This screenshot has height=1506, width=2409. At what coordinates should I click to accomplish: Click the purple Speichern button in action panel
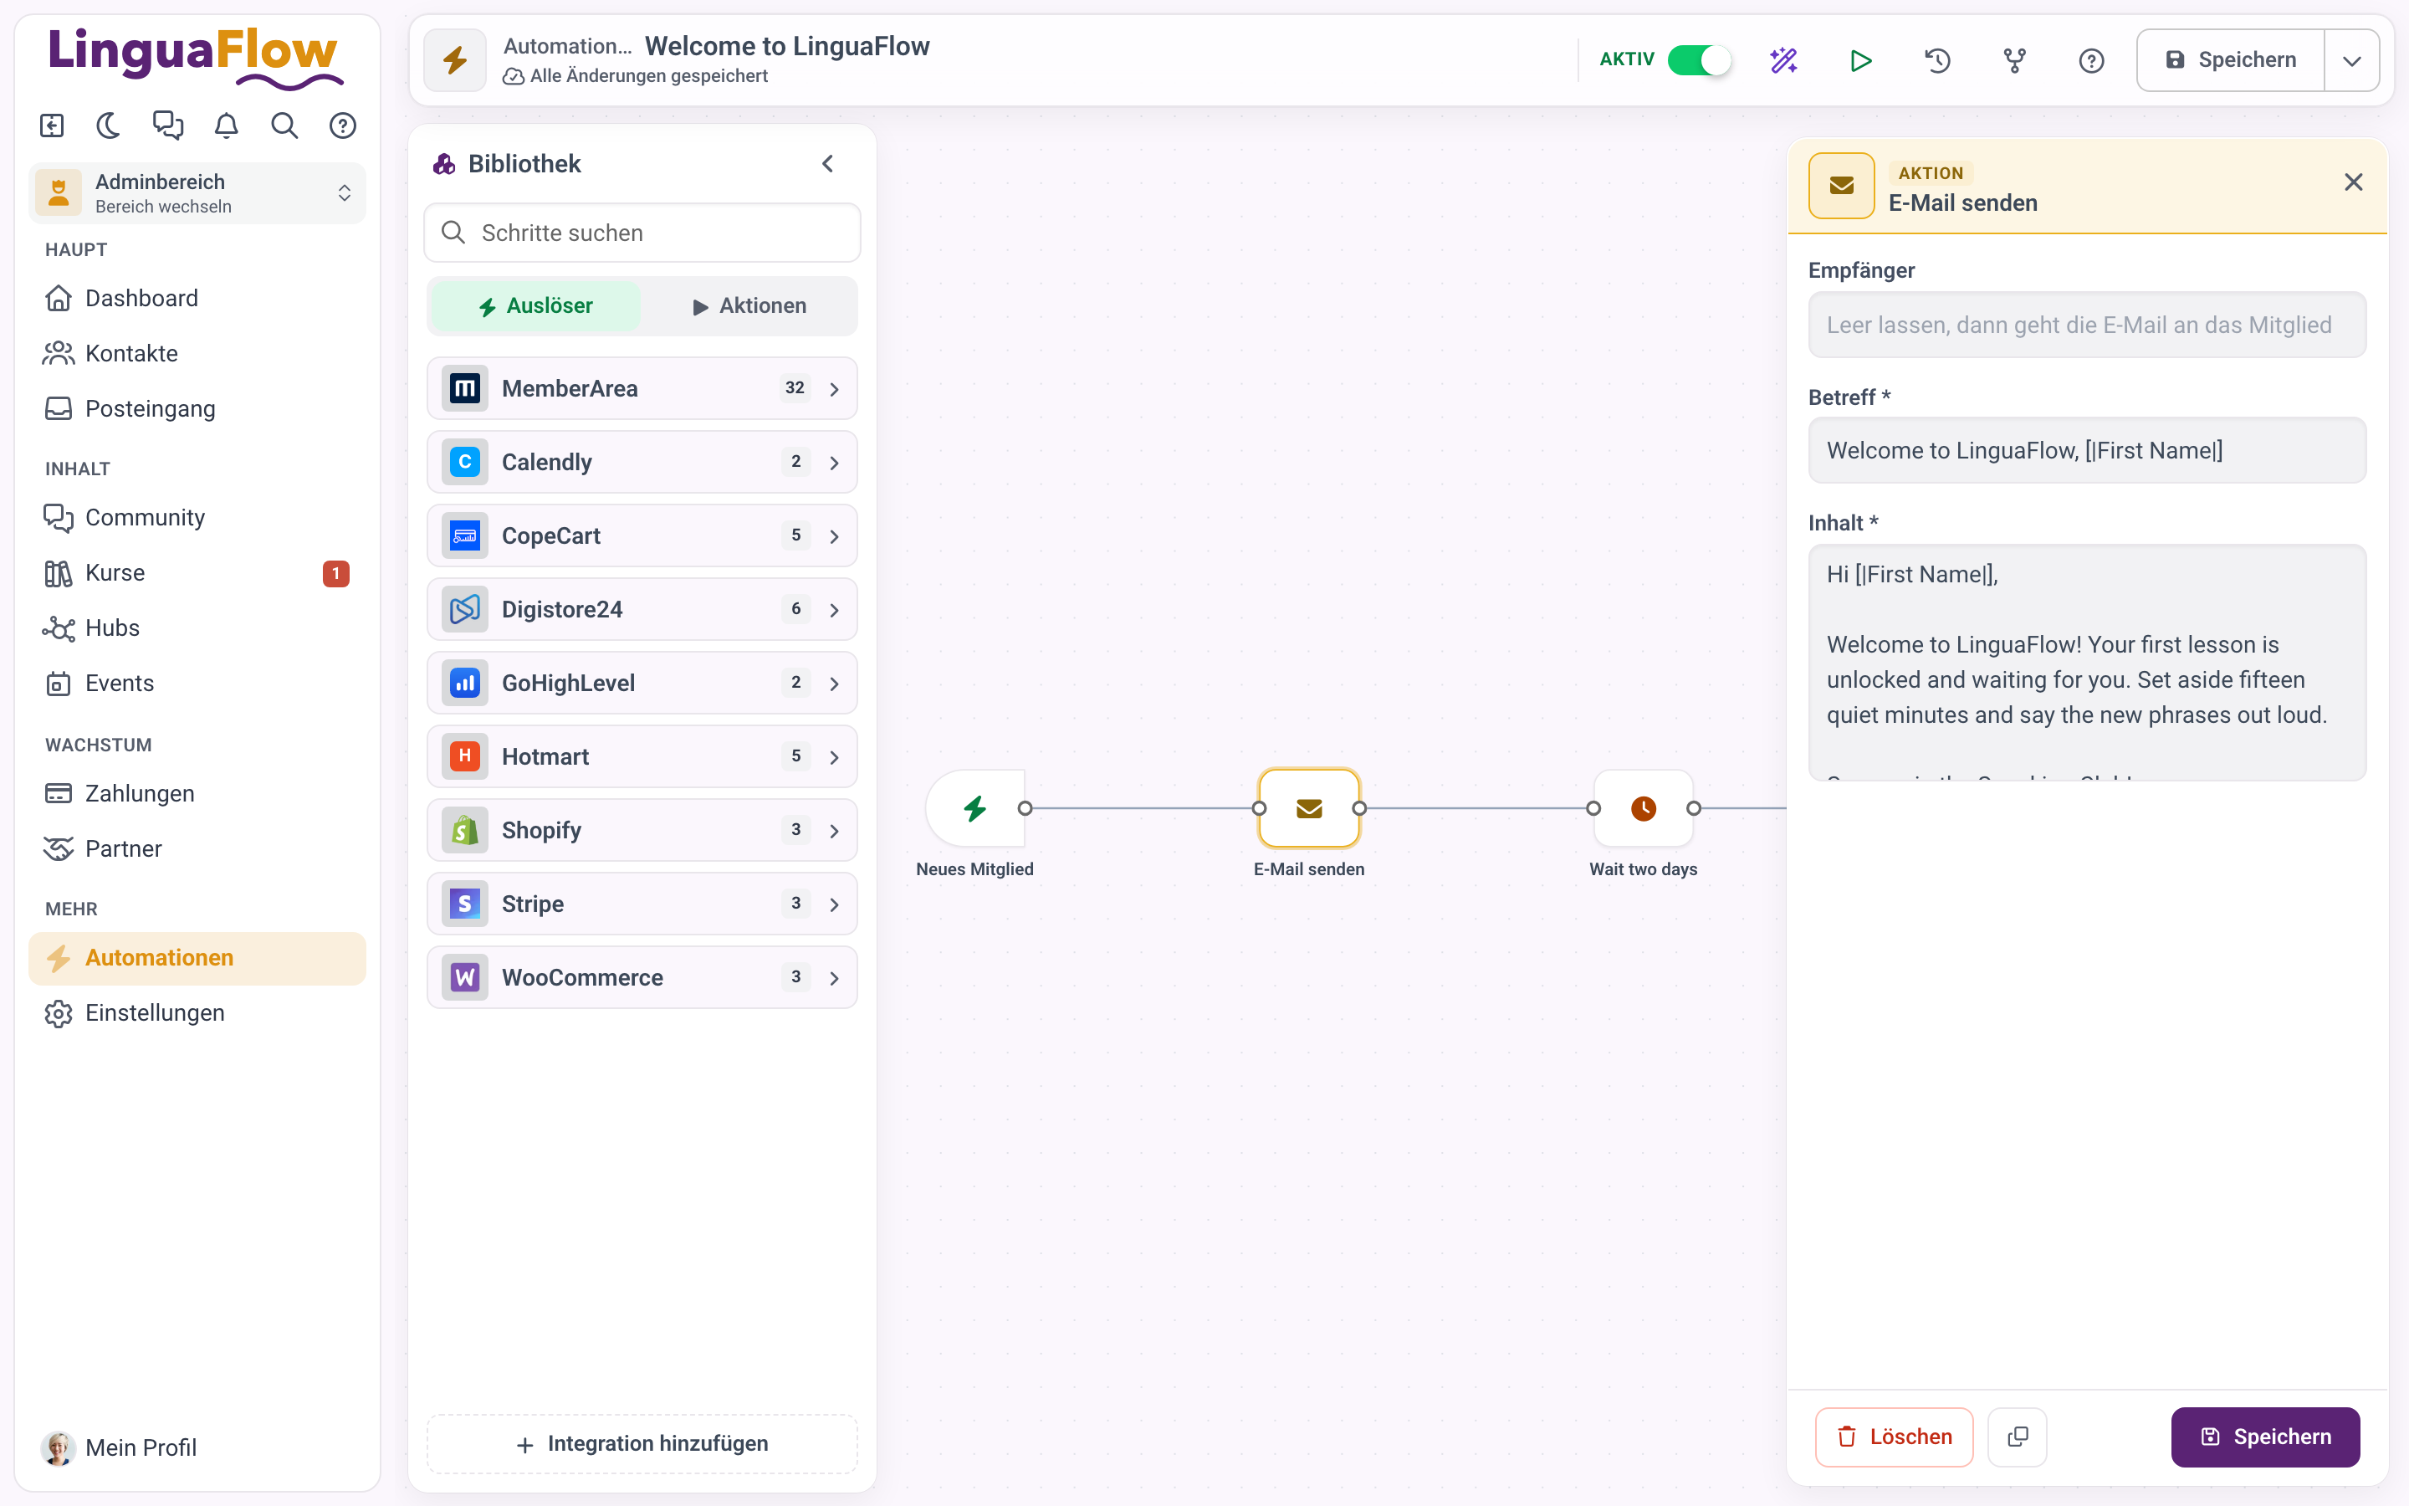click(x=2264, y=1437)
